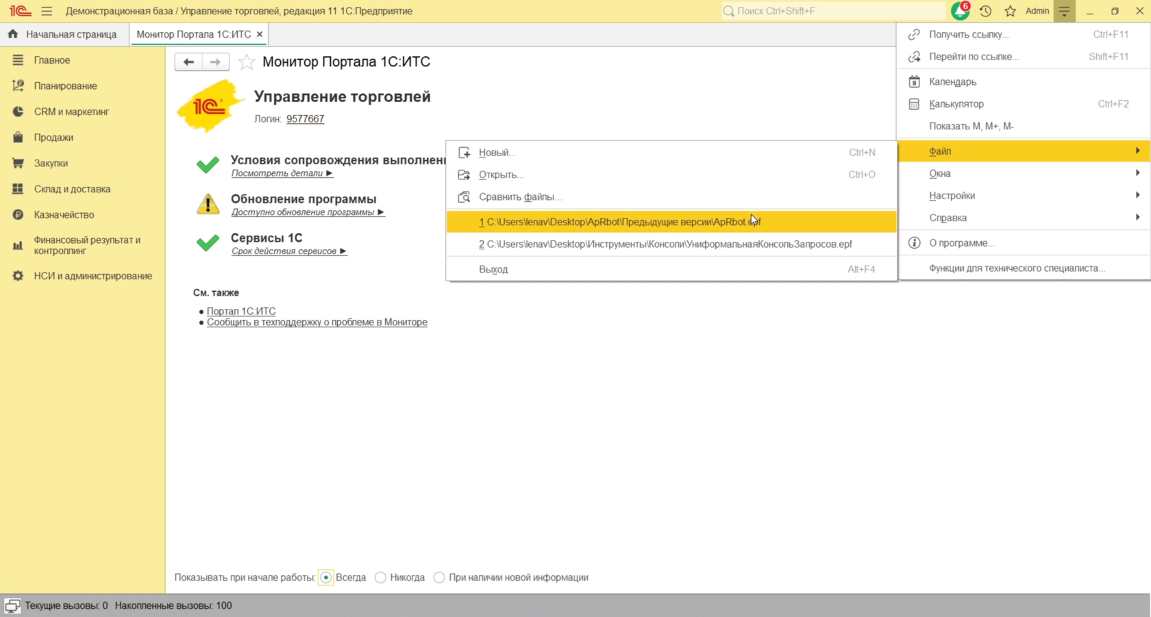Choose Получить ссылку menu item
The width and height of the screenshot is (1151, 617).
(x=1024, y=34)
